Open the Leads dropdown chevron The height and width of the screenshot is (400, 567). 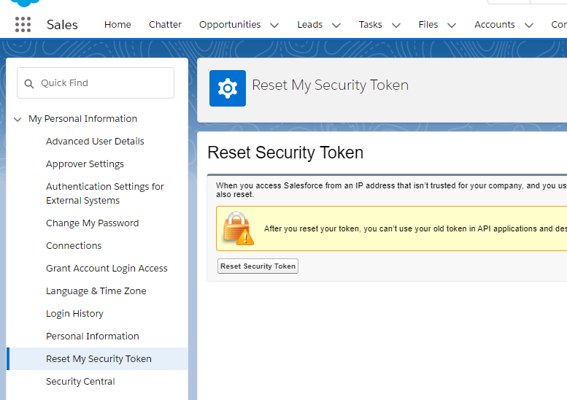pos(336,25)
